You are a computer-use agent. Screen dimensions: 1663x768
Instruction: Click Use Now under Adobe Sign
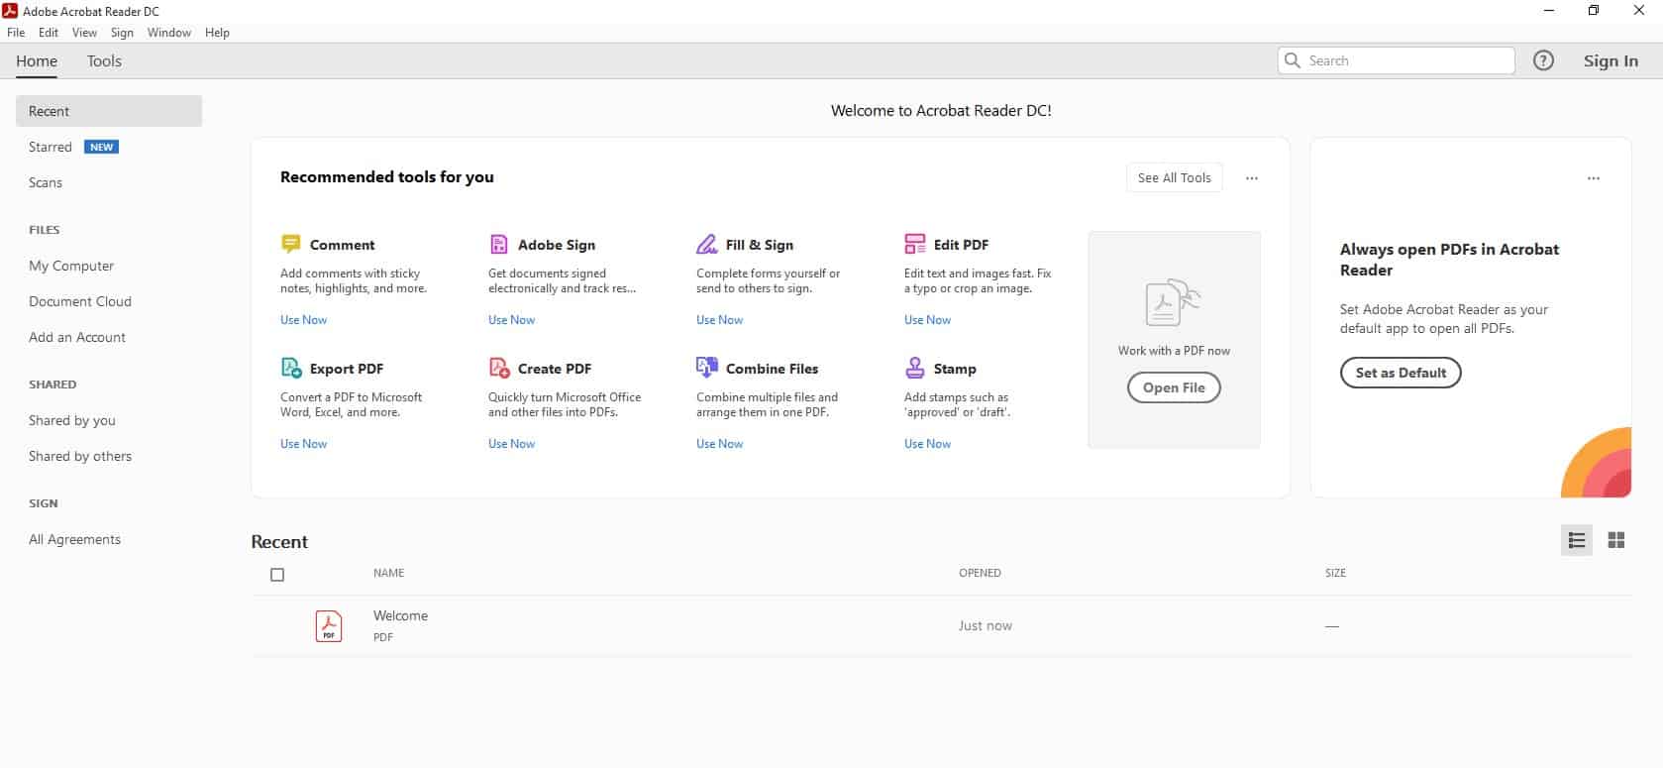point(511,320)
